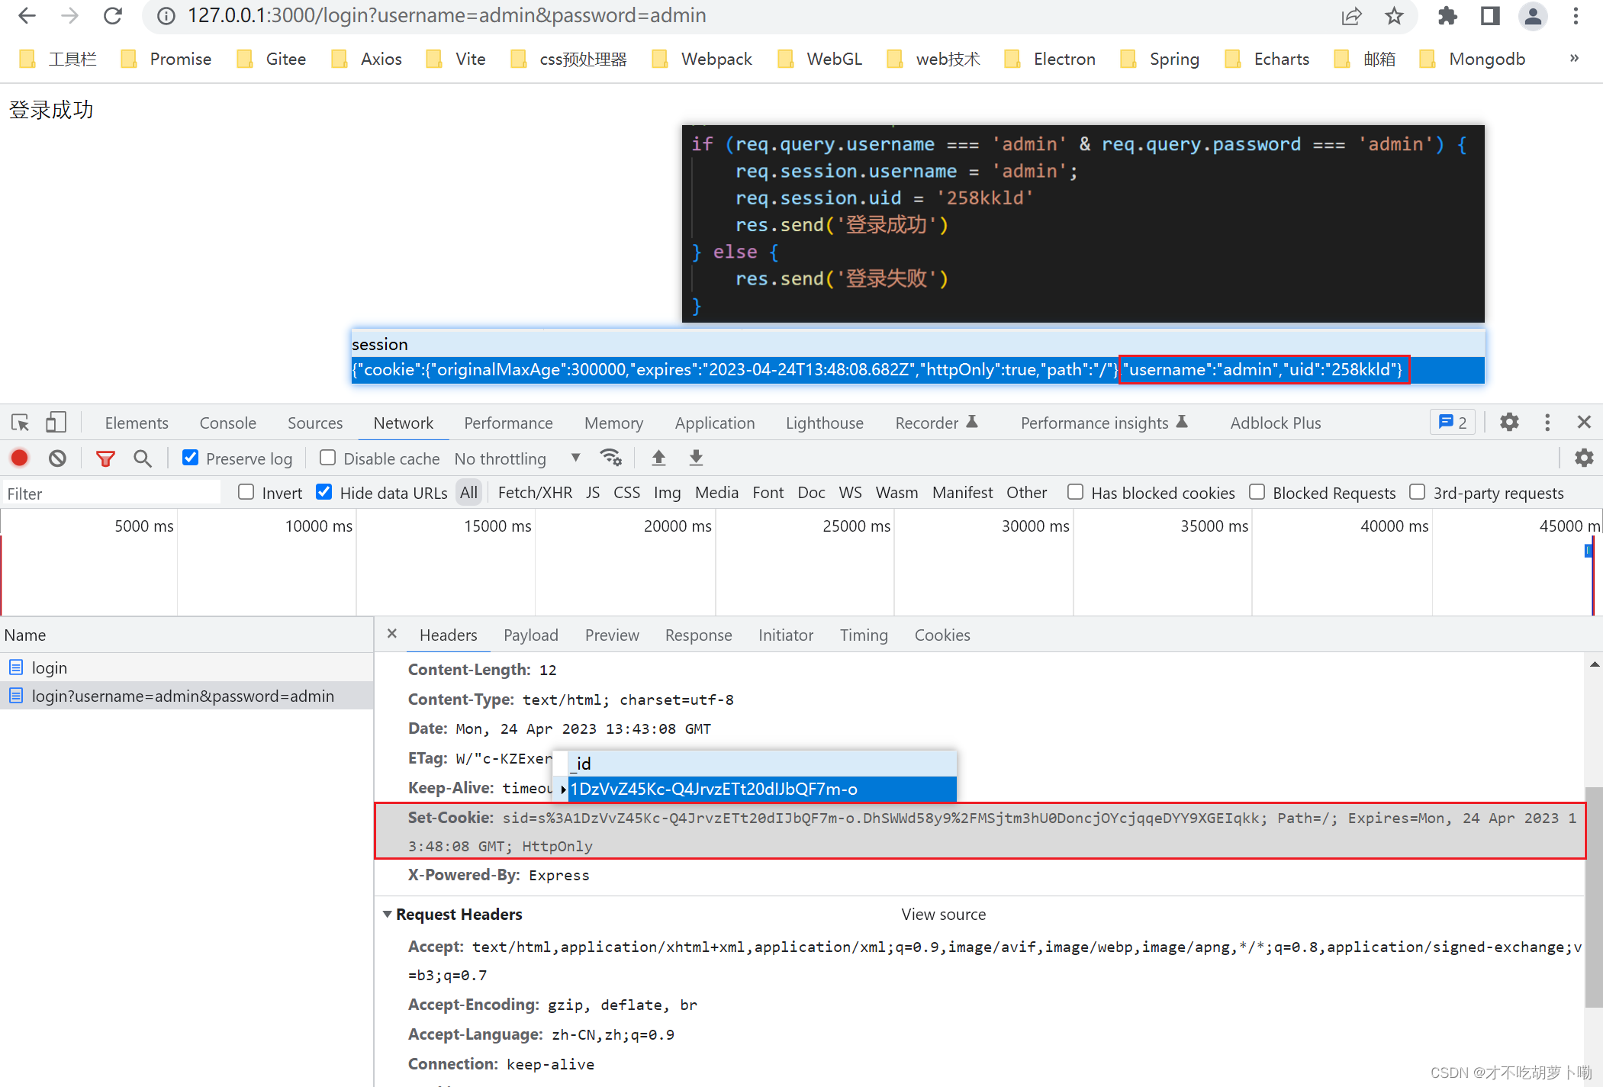
Task: Switch to the Console tab
Action: click(227, 423)
